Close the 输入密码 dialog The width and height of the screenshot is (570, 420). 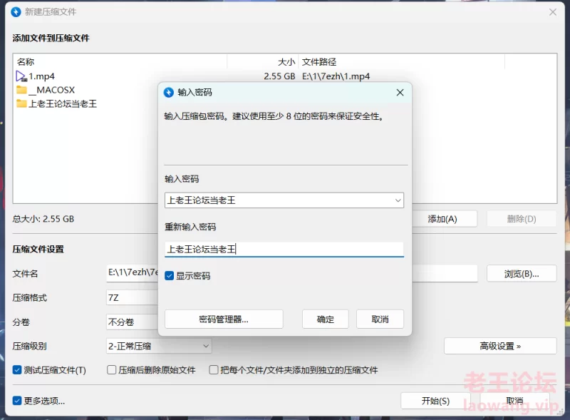(x=400, y=93)
